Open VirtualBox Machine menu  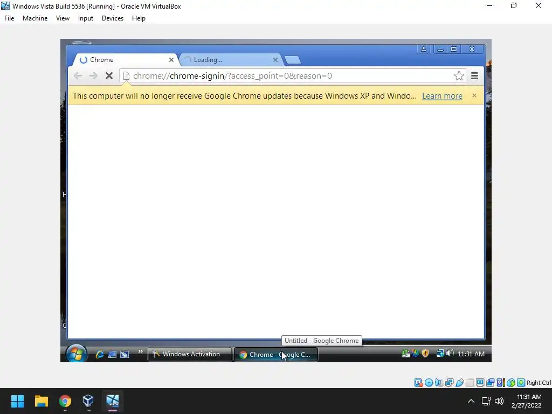click(x=35, y=18)
